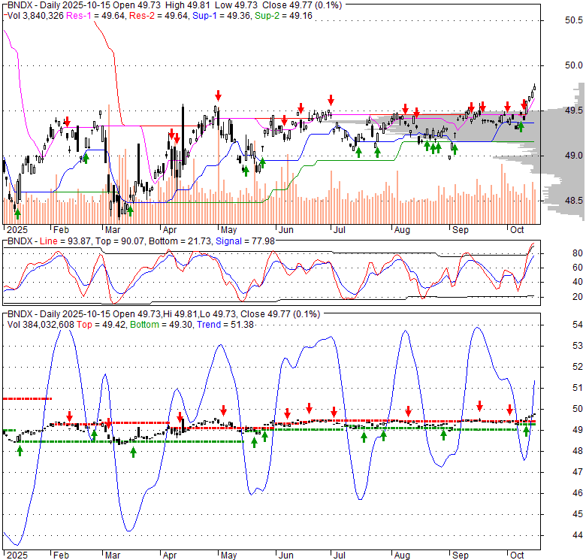Select the Top = 90.07 oscillator legend
Image resolution: width=586 pixels, height=560 pixels.
pos(119,241)
